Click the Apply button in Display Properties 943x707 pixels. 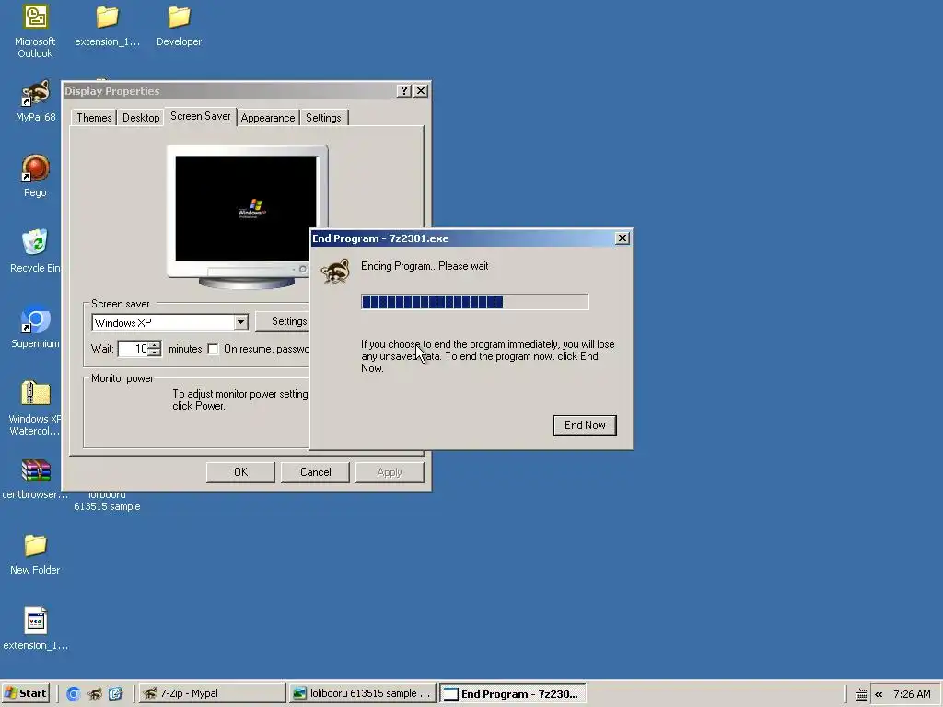click(390, 472)
